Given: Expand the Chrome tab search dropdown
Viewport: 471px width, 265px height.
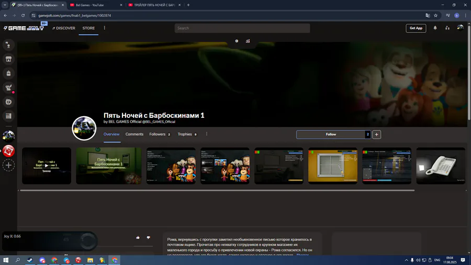Looking at the screenshot, I should click(5, 5).
